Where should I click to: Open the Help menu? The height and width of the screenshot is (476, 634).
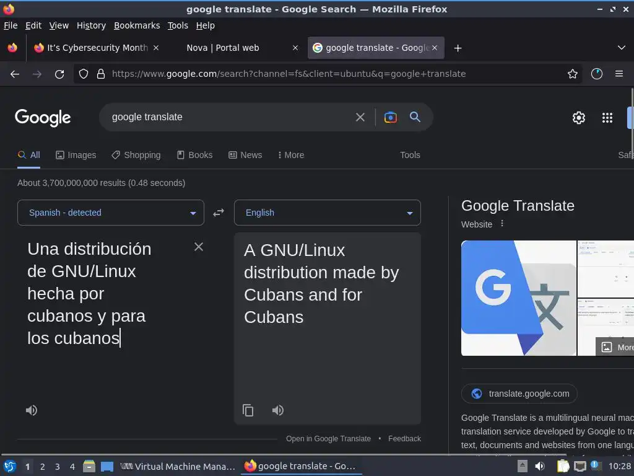coord(206,25)
